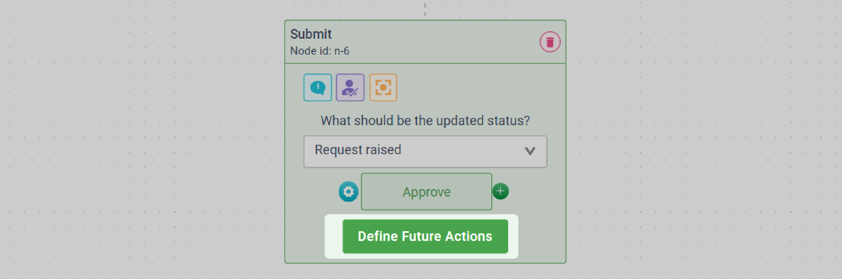The height and width of the screenshot is (279, 842).
Task: Click empty canvas left of Submit node
Action: point(147,140)
